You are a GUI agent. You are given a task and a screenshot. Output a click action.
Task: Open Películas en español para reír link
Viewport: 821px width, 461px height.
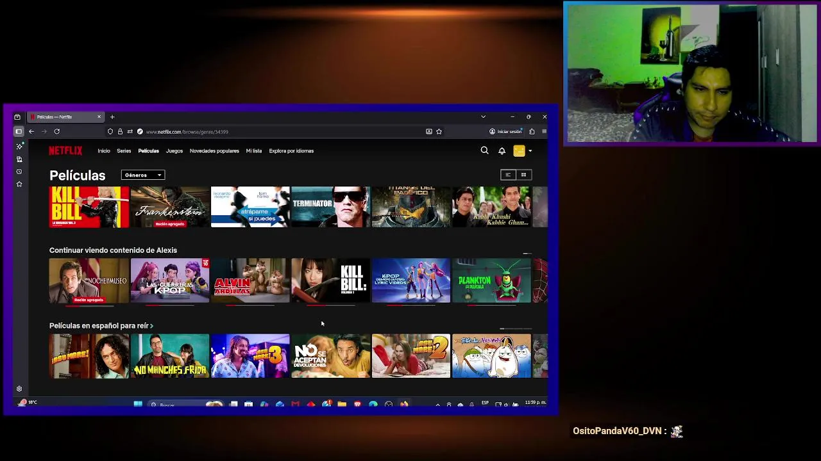point(101,326)
